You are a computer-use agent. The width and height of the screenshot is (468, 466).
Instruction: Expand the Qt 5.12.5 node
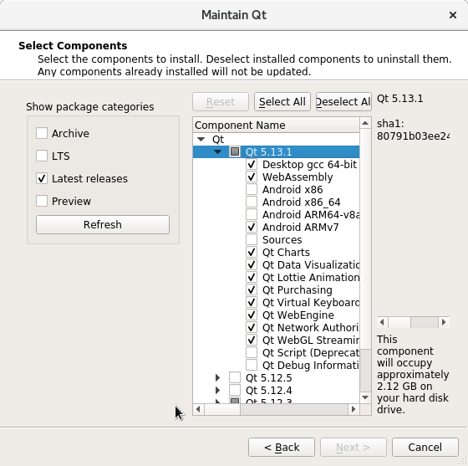click(x=218, y=378)
